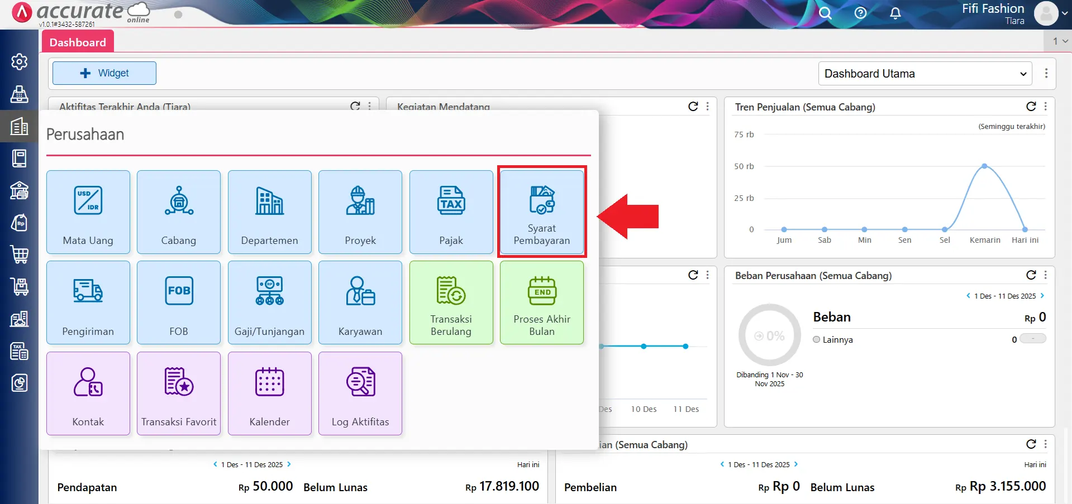Select the Lainnya radio button
This screenshot has height=504, width=1072.
pos(816,339)
